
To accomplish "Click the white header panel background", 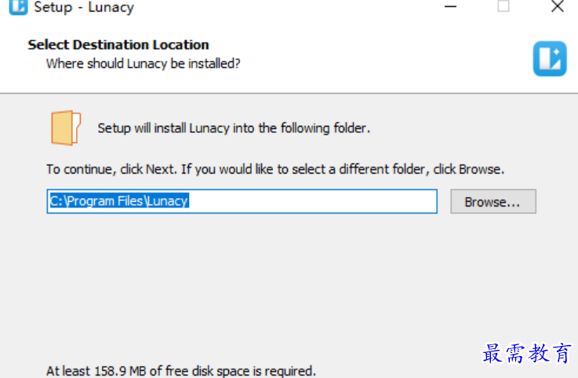I will coord(369,55).
